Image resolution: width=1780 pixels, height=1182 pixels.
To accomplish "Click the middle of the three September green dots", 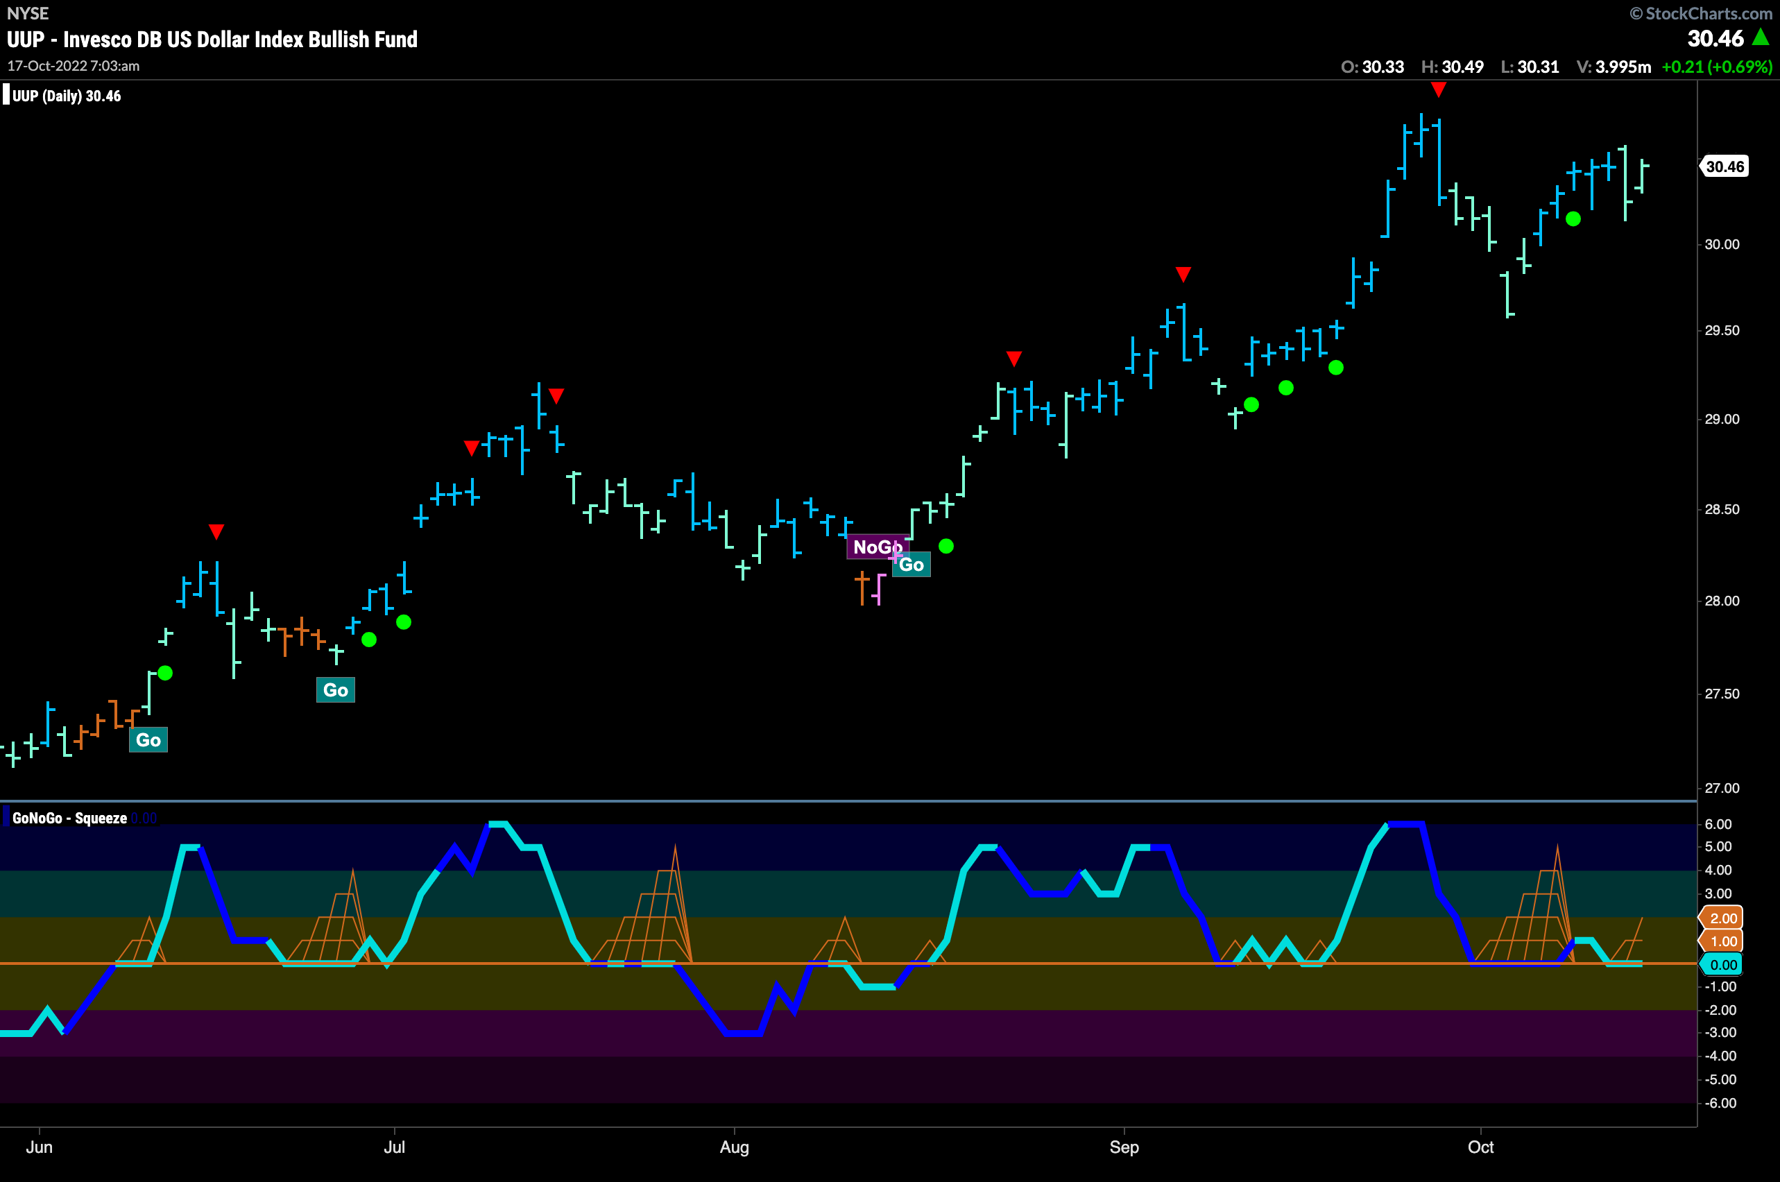I will [x=1286, y=388].
